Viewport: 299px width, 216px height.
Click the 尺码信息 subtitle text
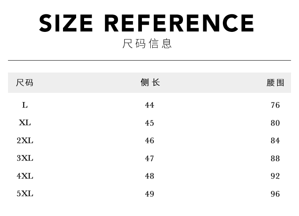point(147,43)
